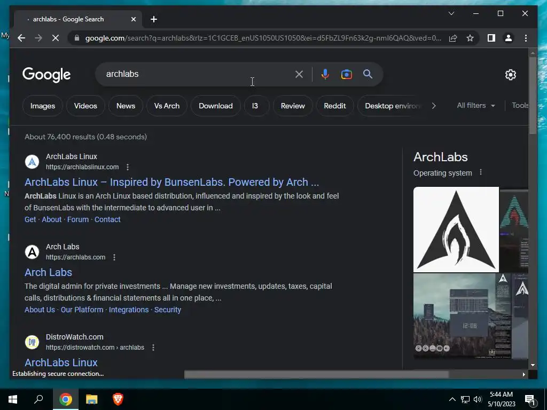Open more options for archlabs.com result
Screen dimensions: 547x410
[114, 257]
